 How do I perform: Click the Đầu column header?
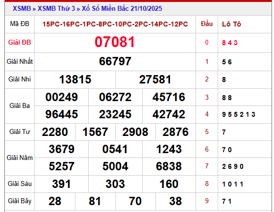(207, 24)
